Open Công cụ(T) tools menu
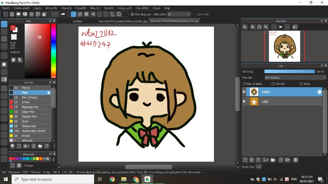The width and height of the screenshot is (328, 184). [124, 8]
